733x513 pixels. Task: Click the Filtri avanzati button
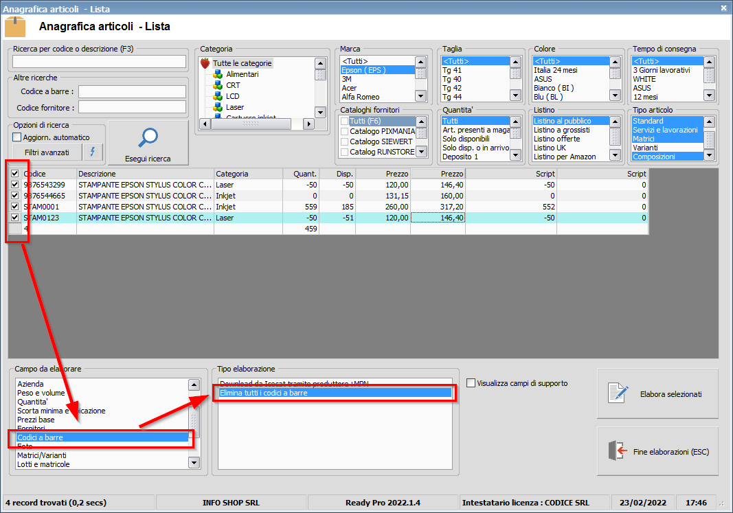click(x=47, y=152)
